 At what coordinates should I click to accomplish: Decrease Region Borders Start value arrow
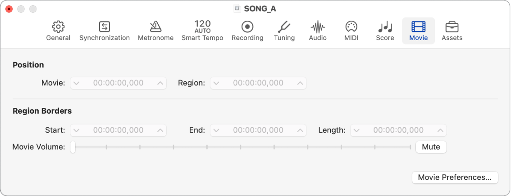(x=76, y=130)
